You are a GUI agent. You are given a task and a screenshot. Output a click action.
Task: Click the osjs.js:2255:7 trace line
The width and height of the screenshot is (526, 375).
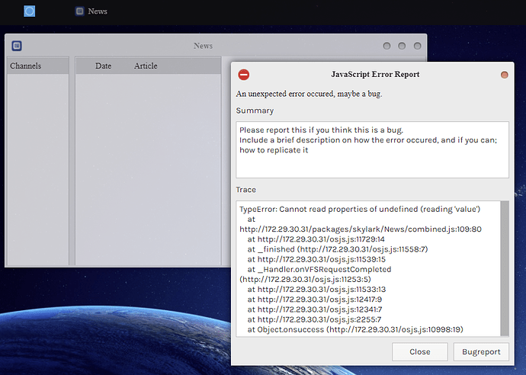pyautogui.click(x=314, y=319)
